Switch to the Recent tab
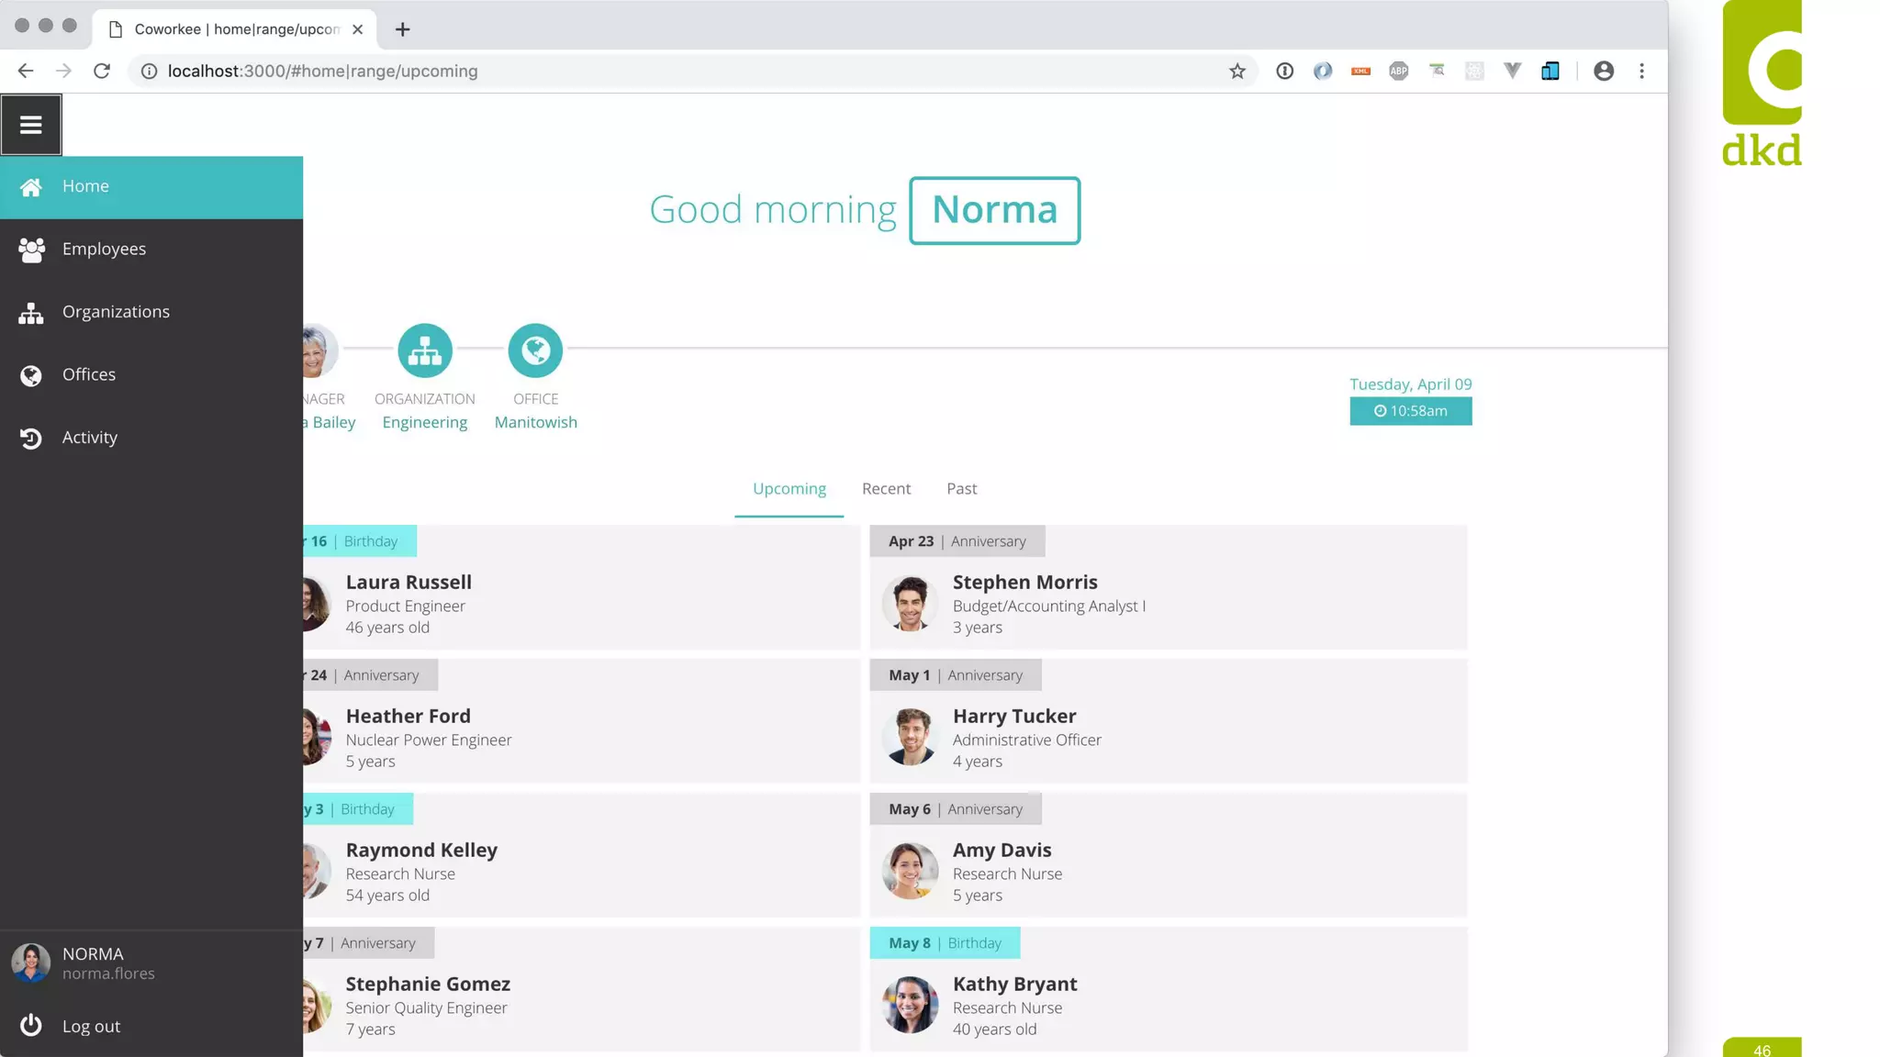Image resolution: width=1880 pixels, height=1057 pixels. 886,489
